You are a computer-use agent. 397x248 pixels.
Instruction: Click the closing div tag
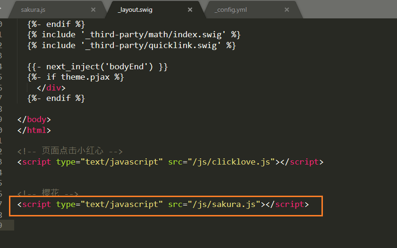pos(51,88)
